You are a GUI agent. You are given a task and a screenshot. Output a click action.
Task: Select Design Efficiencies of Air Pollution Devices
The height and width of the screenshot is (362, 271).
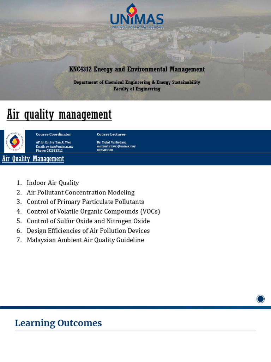pos(88,230)
